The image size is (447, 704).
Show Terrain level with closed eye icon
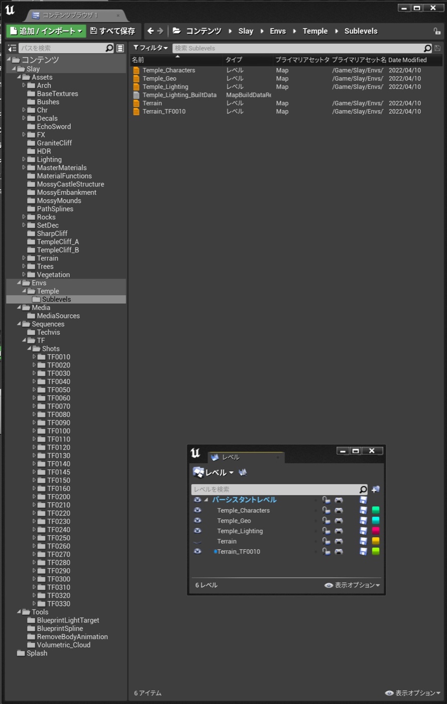click(197, 542)
